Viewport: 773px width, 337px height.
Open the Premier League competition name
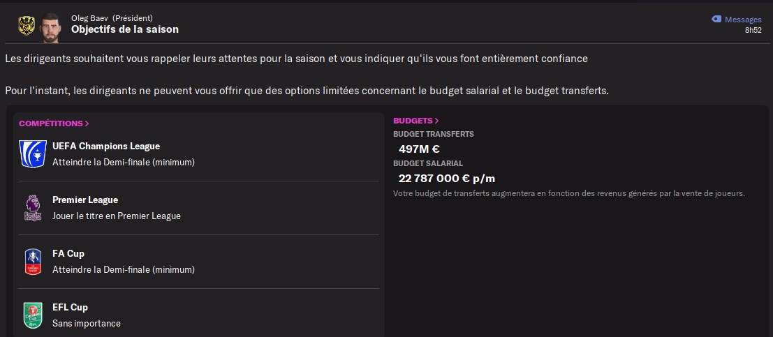(84, 200)
